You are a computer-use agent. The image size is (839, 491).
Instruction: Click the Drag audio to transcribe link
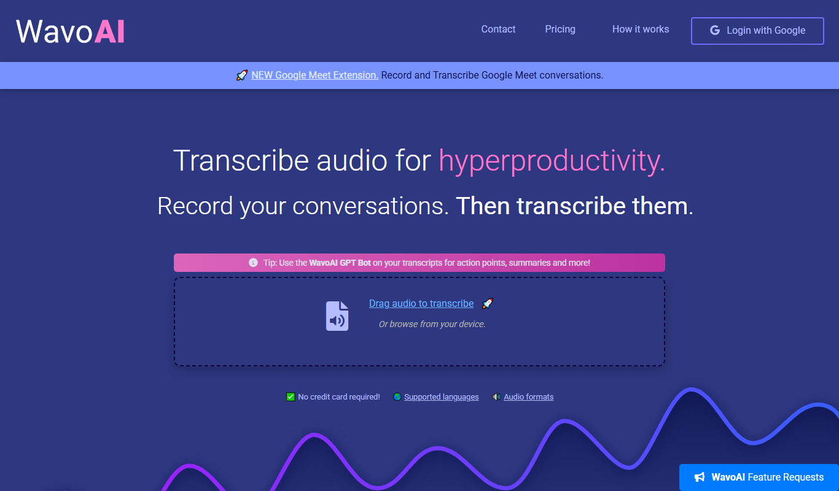[x=421, y=304]
